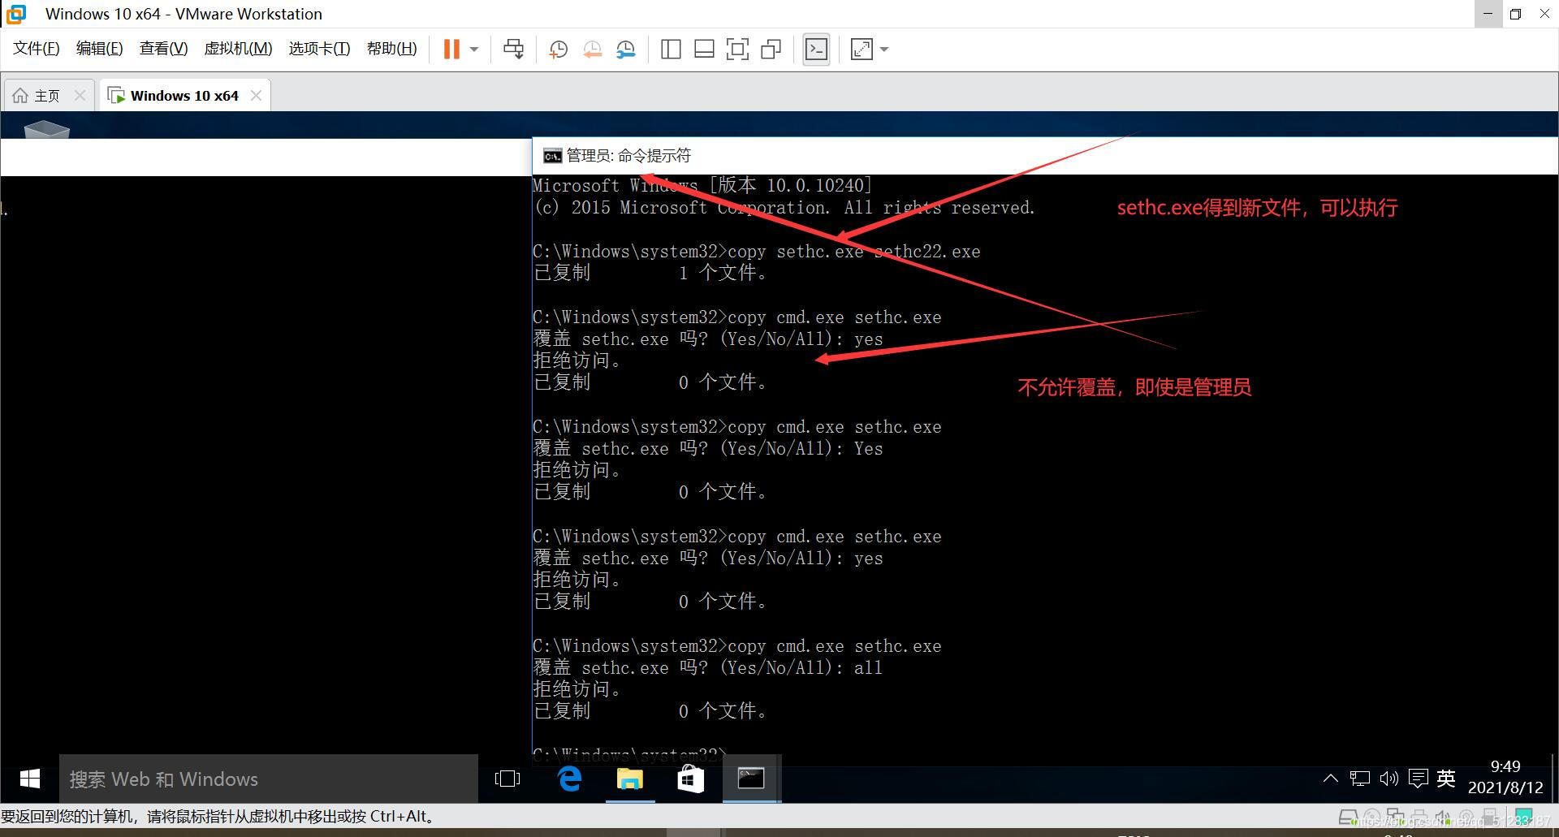Toggle the thumbnail bar view
1559x837 pixels.
(704, 50)
